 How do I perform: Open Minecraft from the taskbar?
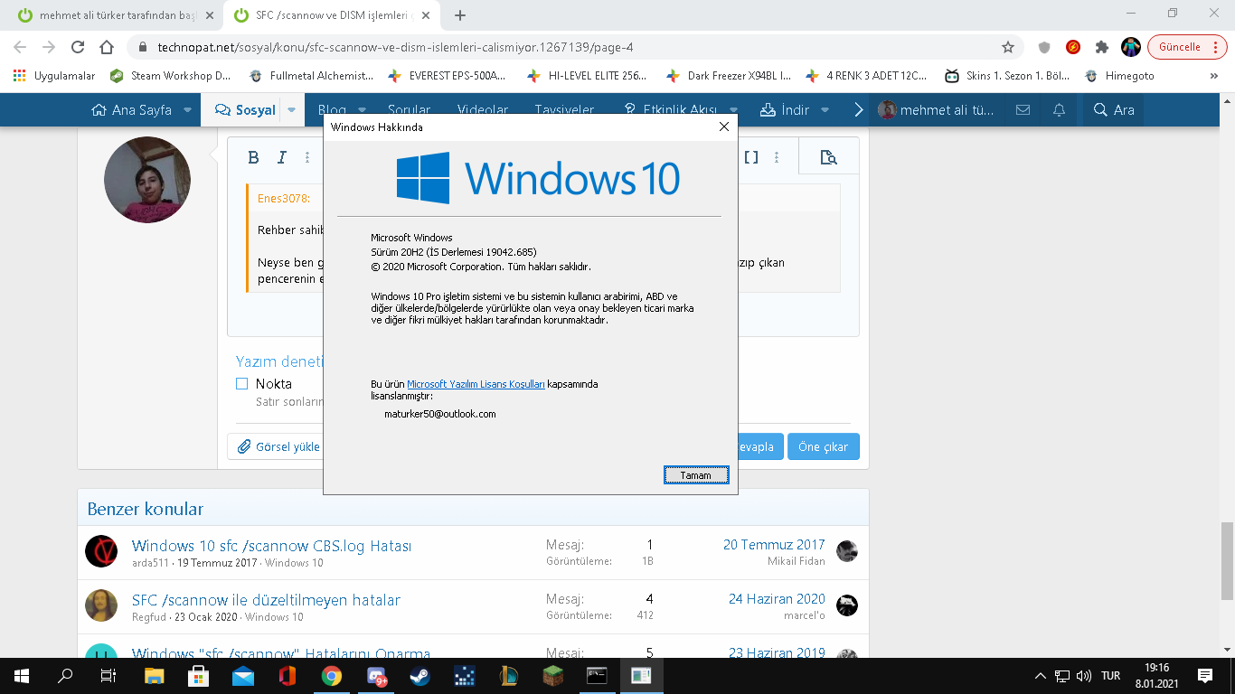(553, 675)
